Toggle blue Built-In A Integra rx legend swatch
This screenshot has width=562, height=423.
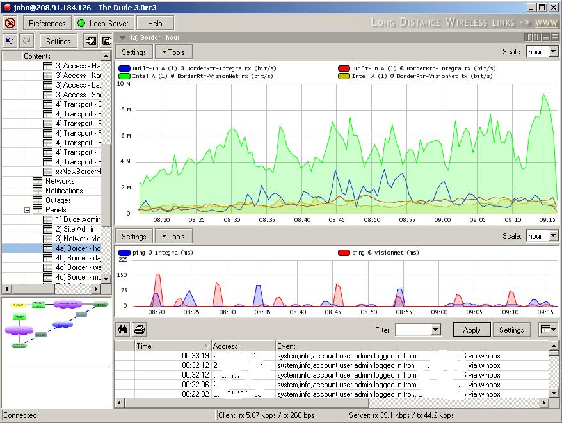(x=125, y=68)
